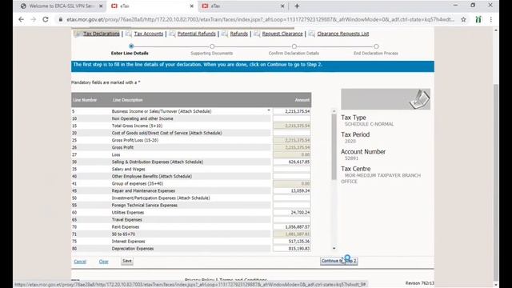Click the Save button
512x288 pixels.
tap(127, 261)
